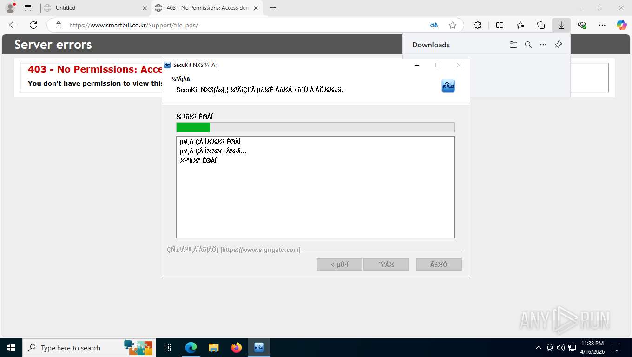This screenshot has width=632, height=357.
Task: Launch Firefox from the taskbar
Action: [x=236, y=348]
